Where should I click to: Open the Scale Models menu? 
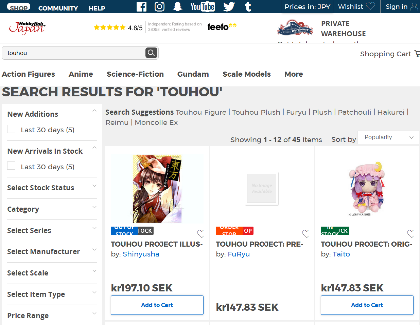[246, 74]
